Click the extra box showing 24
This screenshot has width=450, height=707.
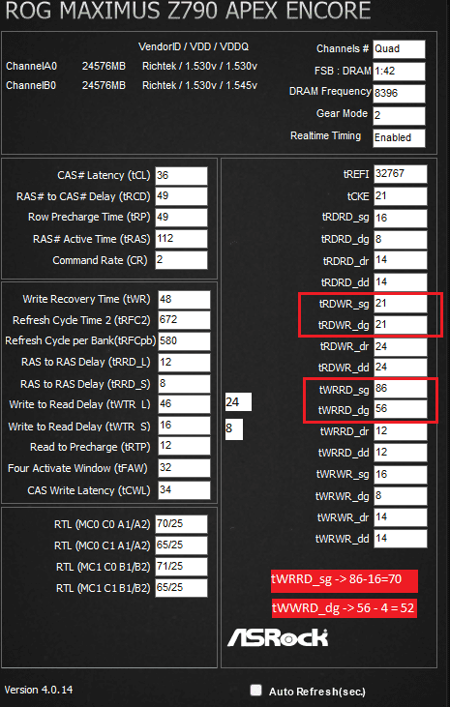238,402
